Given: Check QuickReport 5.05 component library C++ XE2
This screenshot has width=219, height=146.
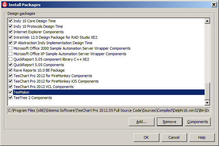Looking at the screenshot, I should [11, 59].
